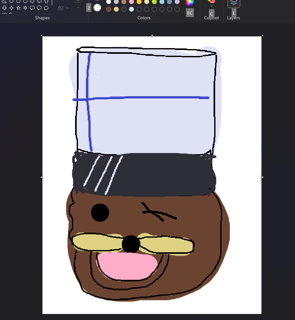Pick the pale periwinkle custom color
This screenshot has height=320, width=295.
(x=131, y=9)
